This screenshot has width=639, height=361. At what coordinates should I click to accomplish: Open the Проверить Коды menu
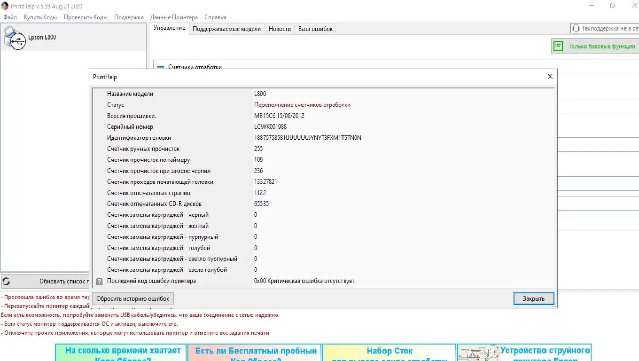(x=86, y=17)
